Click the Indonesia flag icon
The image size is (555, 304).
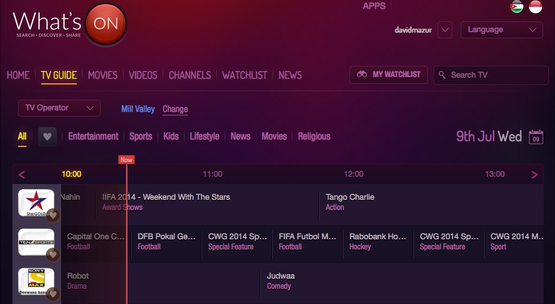coord(536,7)
